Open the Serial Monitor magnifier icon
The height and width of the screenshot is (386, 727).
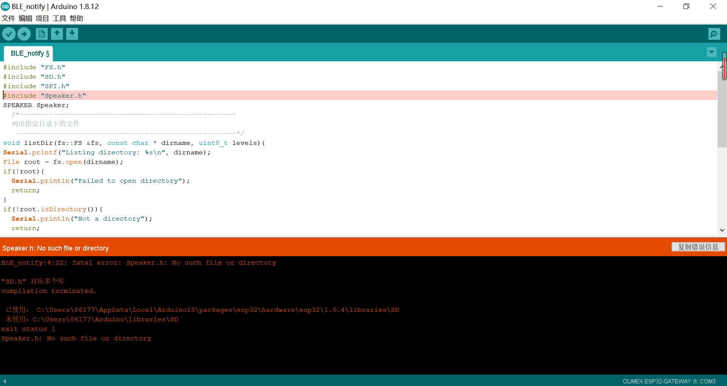714,34
